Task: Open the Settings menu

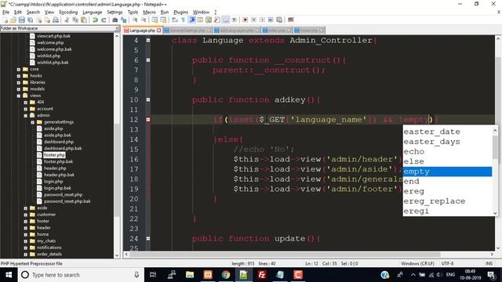Action: (x=115, y=12)
